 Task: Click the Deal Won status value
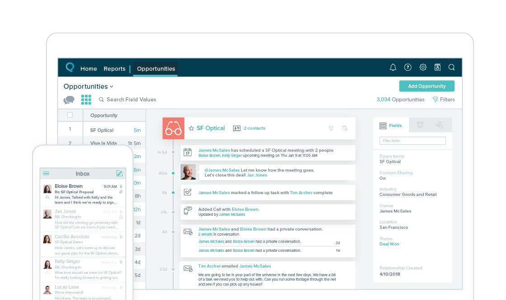389,244
